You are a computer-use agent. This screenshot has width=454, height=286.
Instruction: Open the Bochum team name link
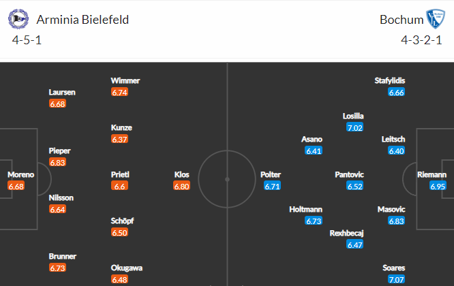click(402, 20)
